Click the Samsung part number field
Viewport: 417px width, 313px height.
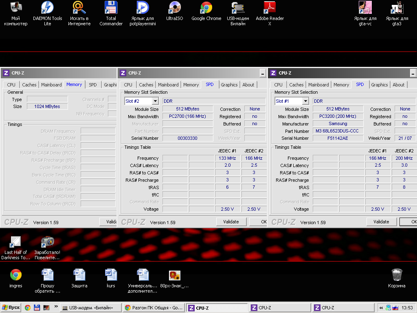pos(338,131)
